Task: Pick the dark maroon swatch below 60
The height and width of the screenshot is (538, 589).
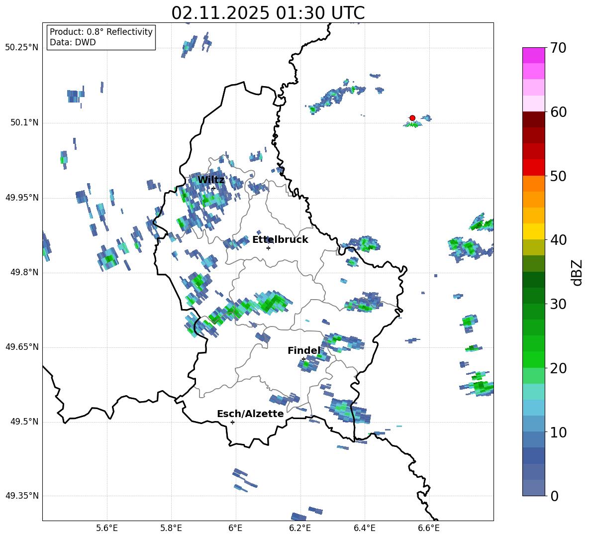Action: (x=534, y=119)
